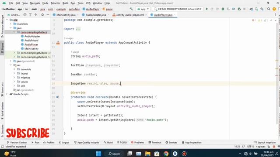Click override gutter icon beside onCreate
280x157 pixels.
57,97
